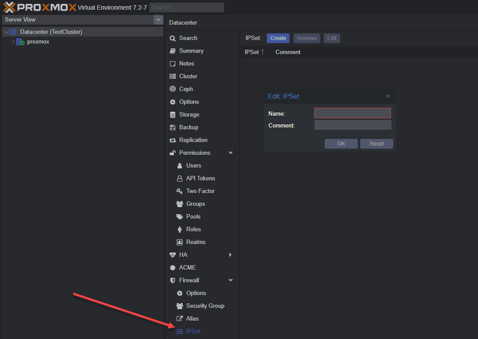This screenshot has width=478, height=339.
Task: Click the Proxmox logo
Action: [40, 7]
